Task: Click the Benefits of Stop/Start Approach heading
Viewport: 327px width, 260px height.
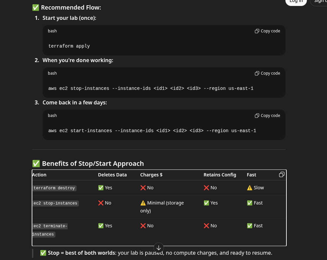Action: tap(93, 164)
